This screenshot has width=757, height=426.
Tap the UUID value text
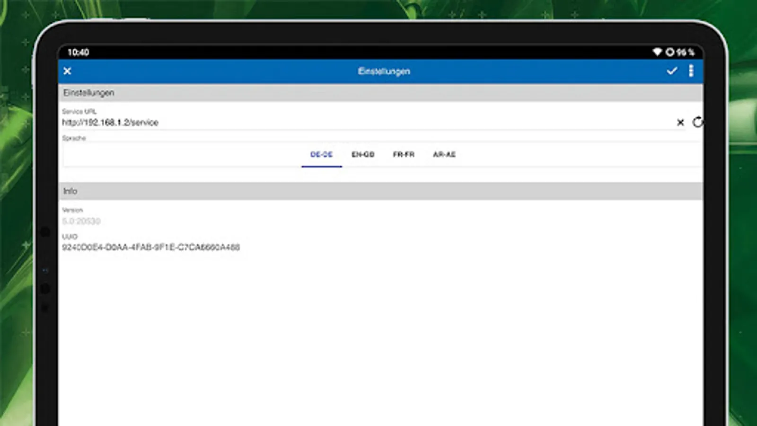pos(151,247)
